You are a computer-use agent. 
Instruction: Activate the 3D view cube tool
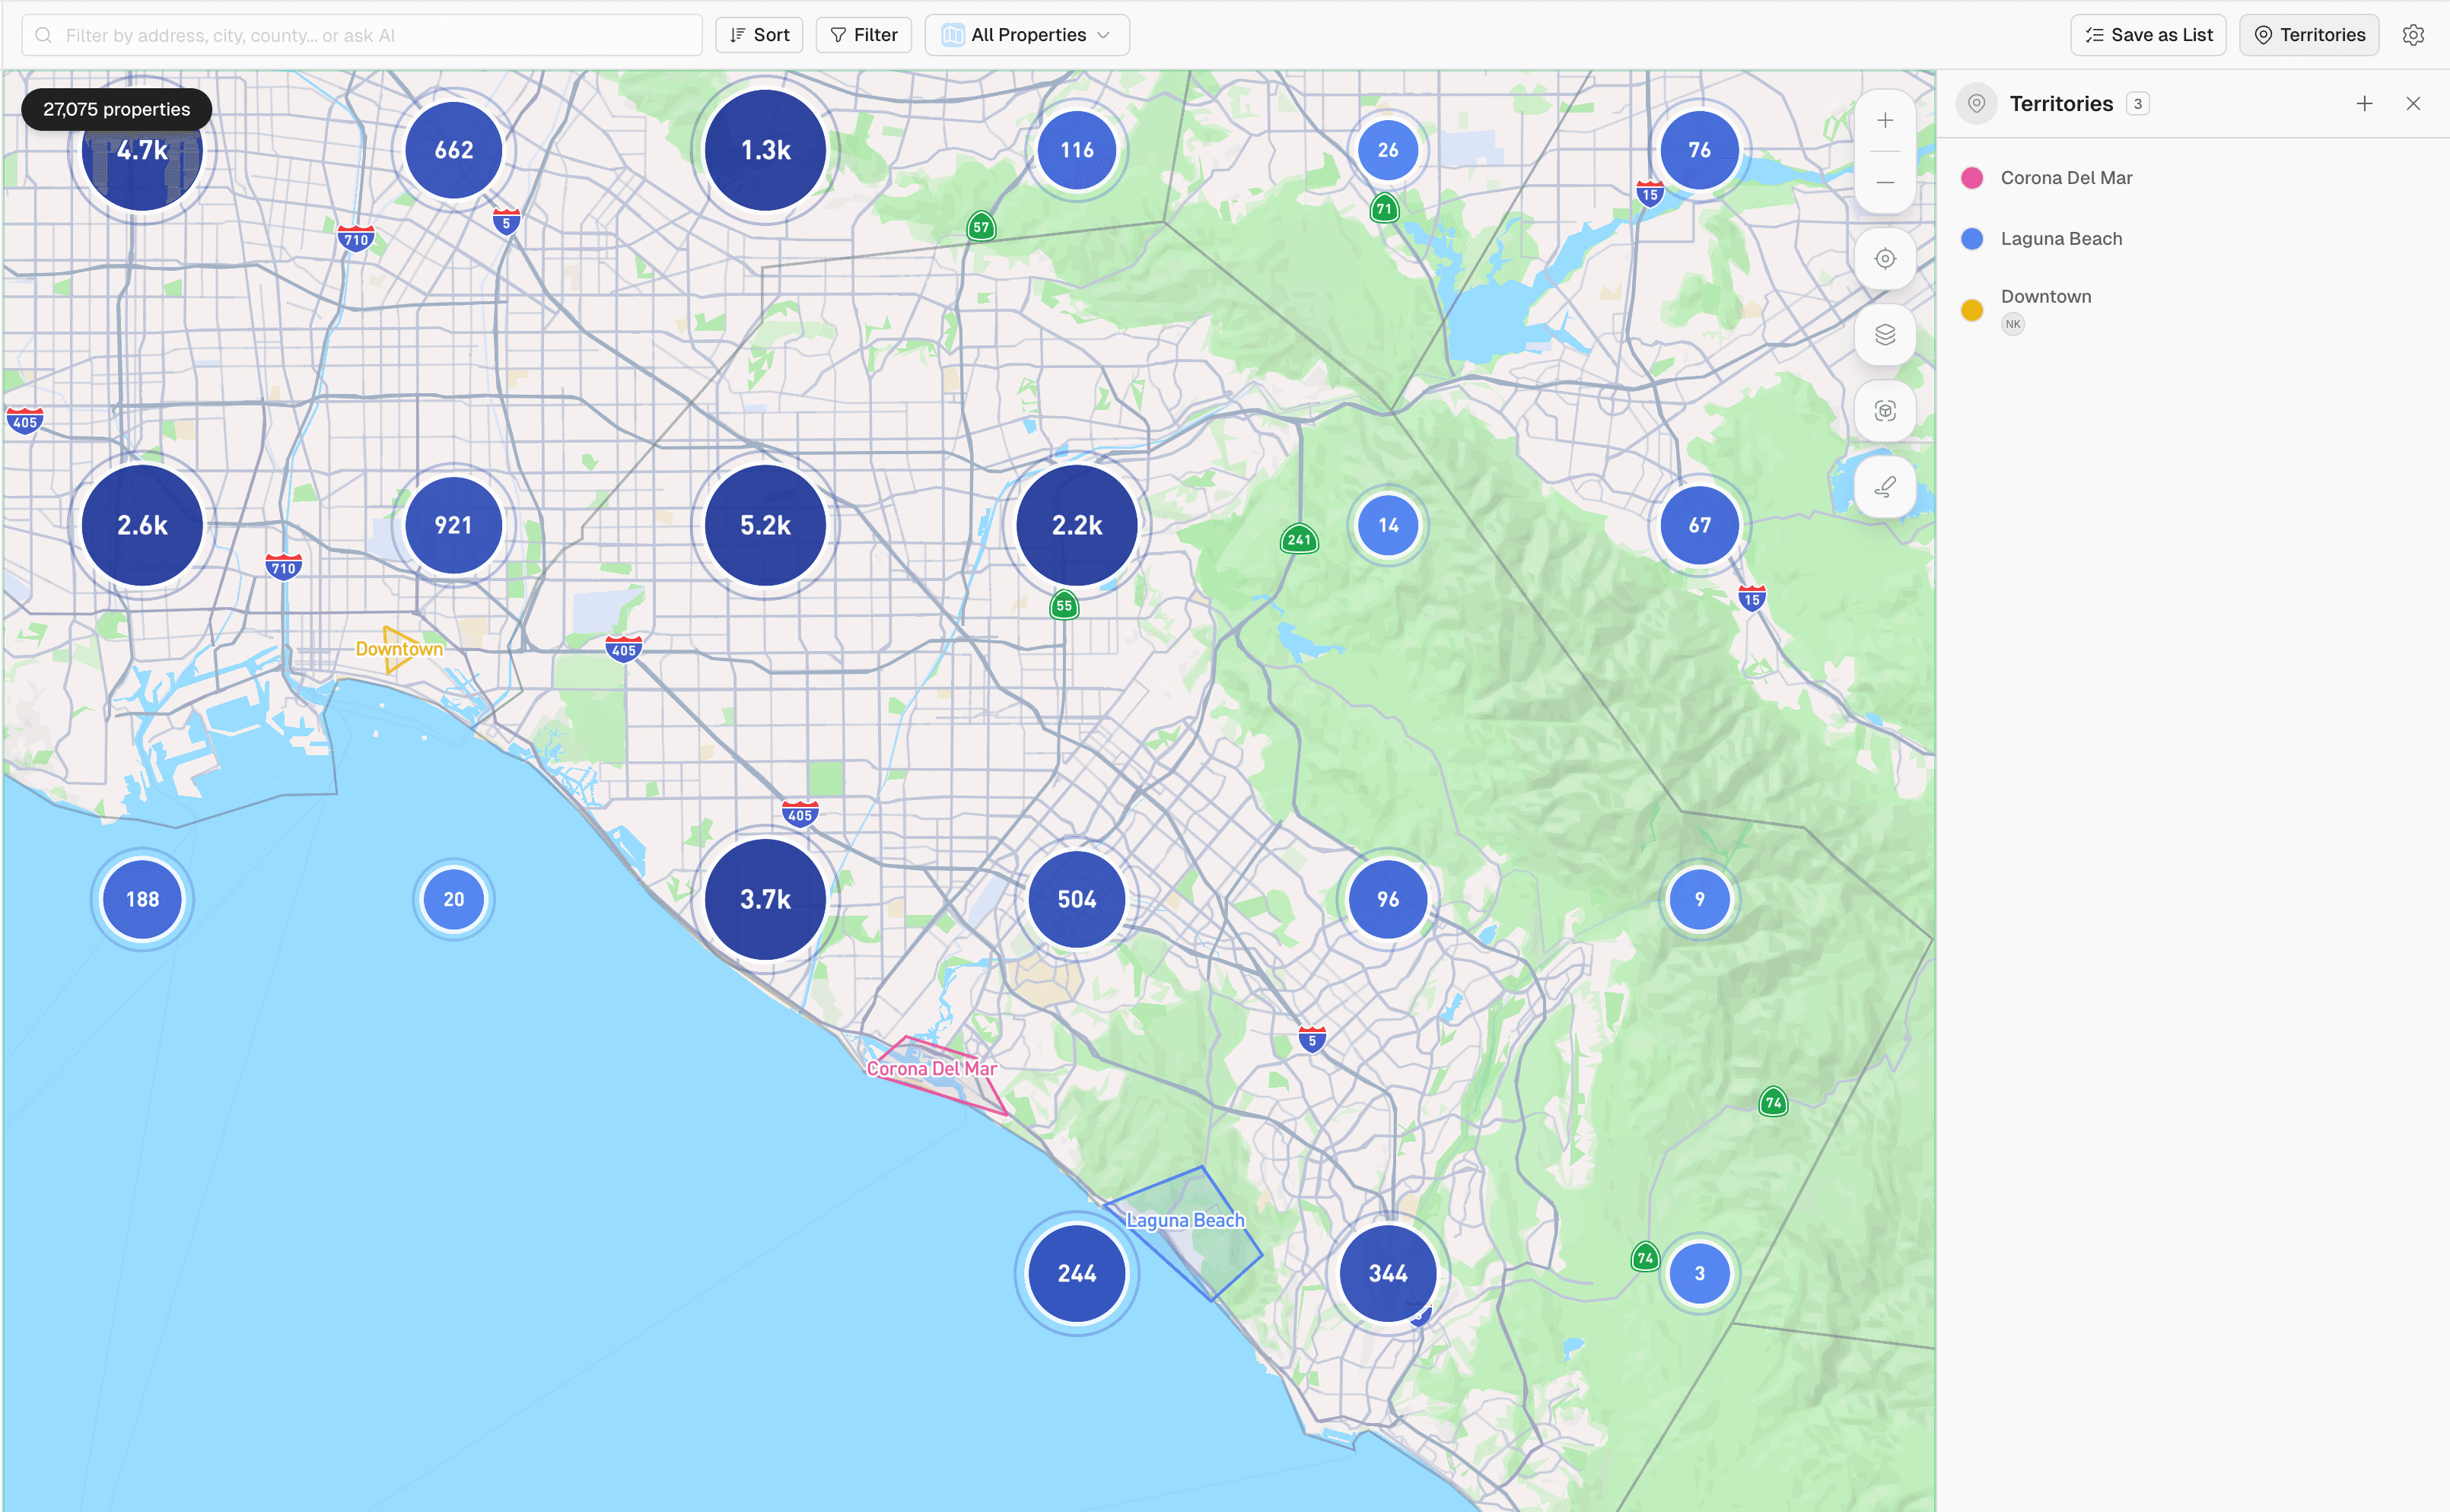coord(1885,411)
